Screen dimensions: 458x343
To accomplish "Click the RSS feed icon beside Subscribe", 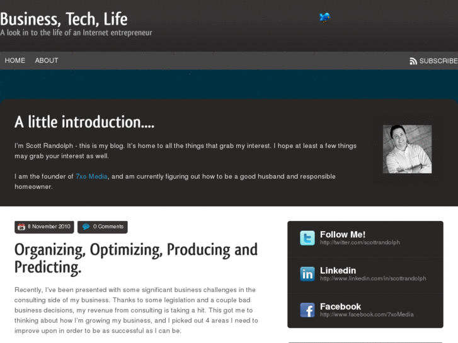I will (x=413, y=61).
